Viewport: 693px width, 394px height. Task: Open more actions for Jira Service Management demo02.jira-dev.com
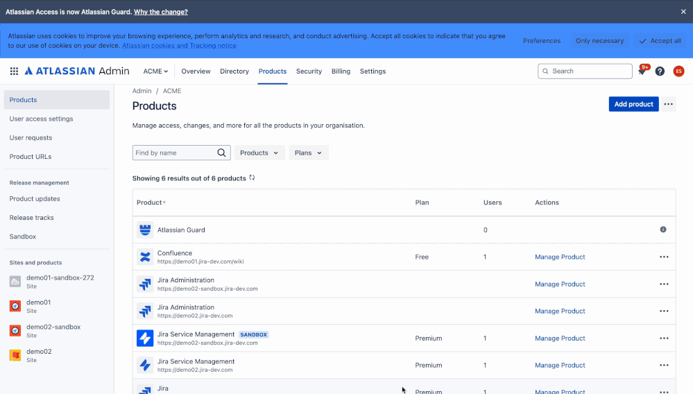pos(664,366)
